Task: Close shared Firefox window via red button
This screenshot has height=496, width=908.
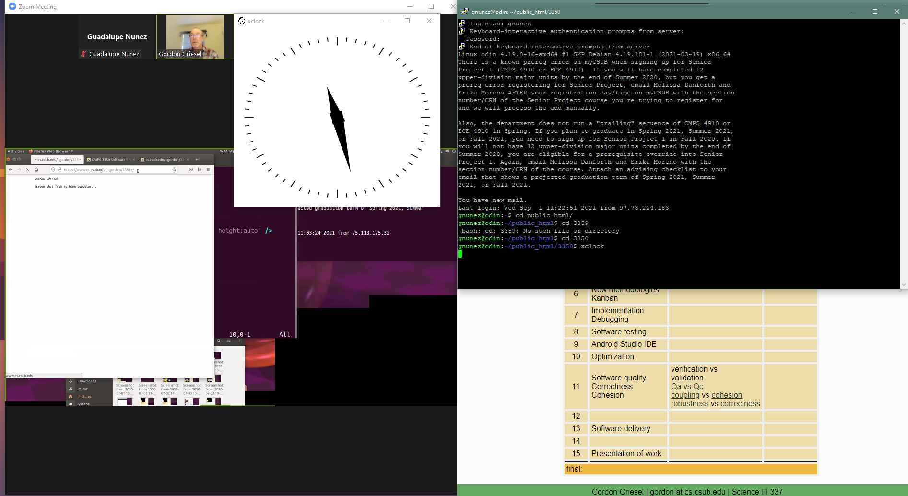Action: [x=8, y=159]
